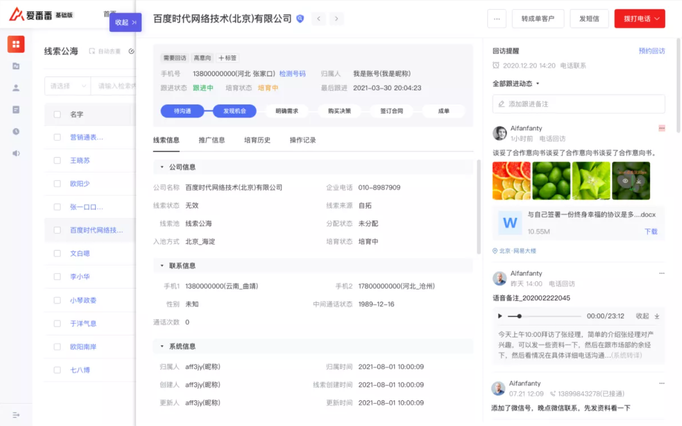Screen dimensions: 682x426
Task: Seek the voice note progress slider
Action: [544, 316]
